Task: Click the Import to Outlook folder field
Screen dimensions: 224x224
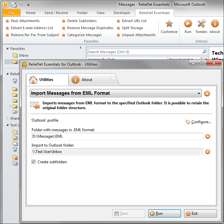Action: (x=117, y=152)
